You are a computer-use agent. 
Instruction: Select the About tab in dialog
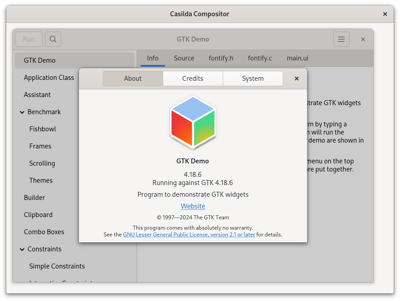pyautogui.click(x=133, y=79)
